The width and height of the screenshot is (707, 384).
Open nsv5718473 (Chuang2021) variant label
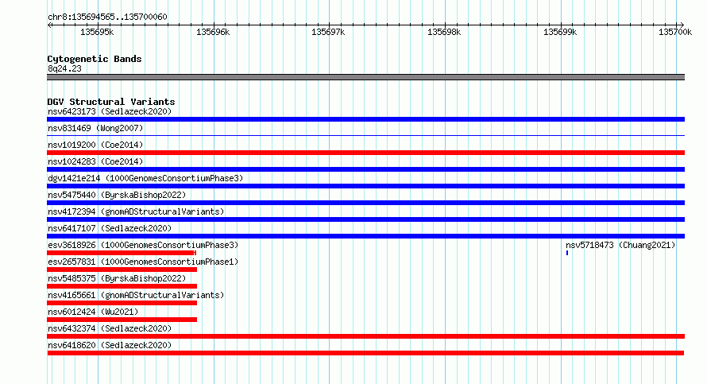[x=620, y=245]
